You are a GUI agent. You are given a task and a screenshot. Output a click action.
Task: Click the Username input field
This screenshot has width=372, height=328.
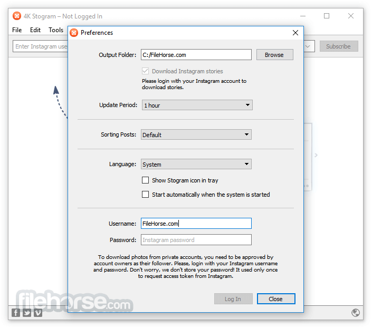[196, 224]
